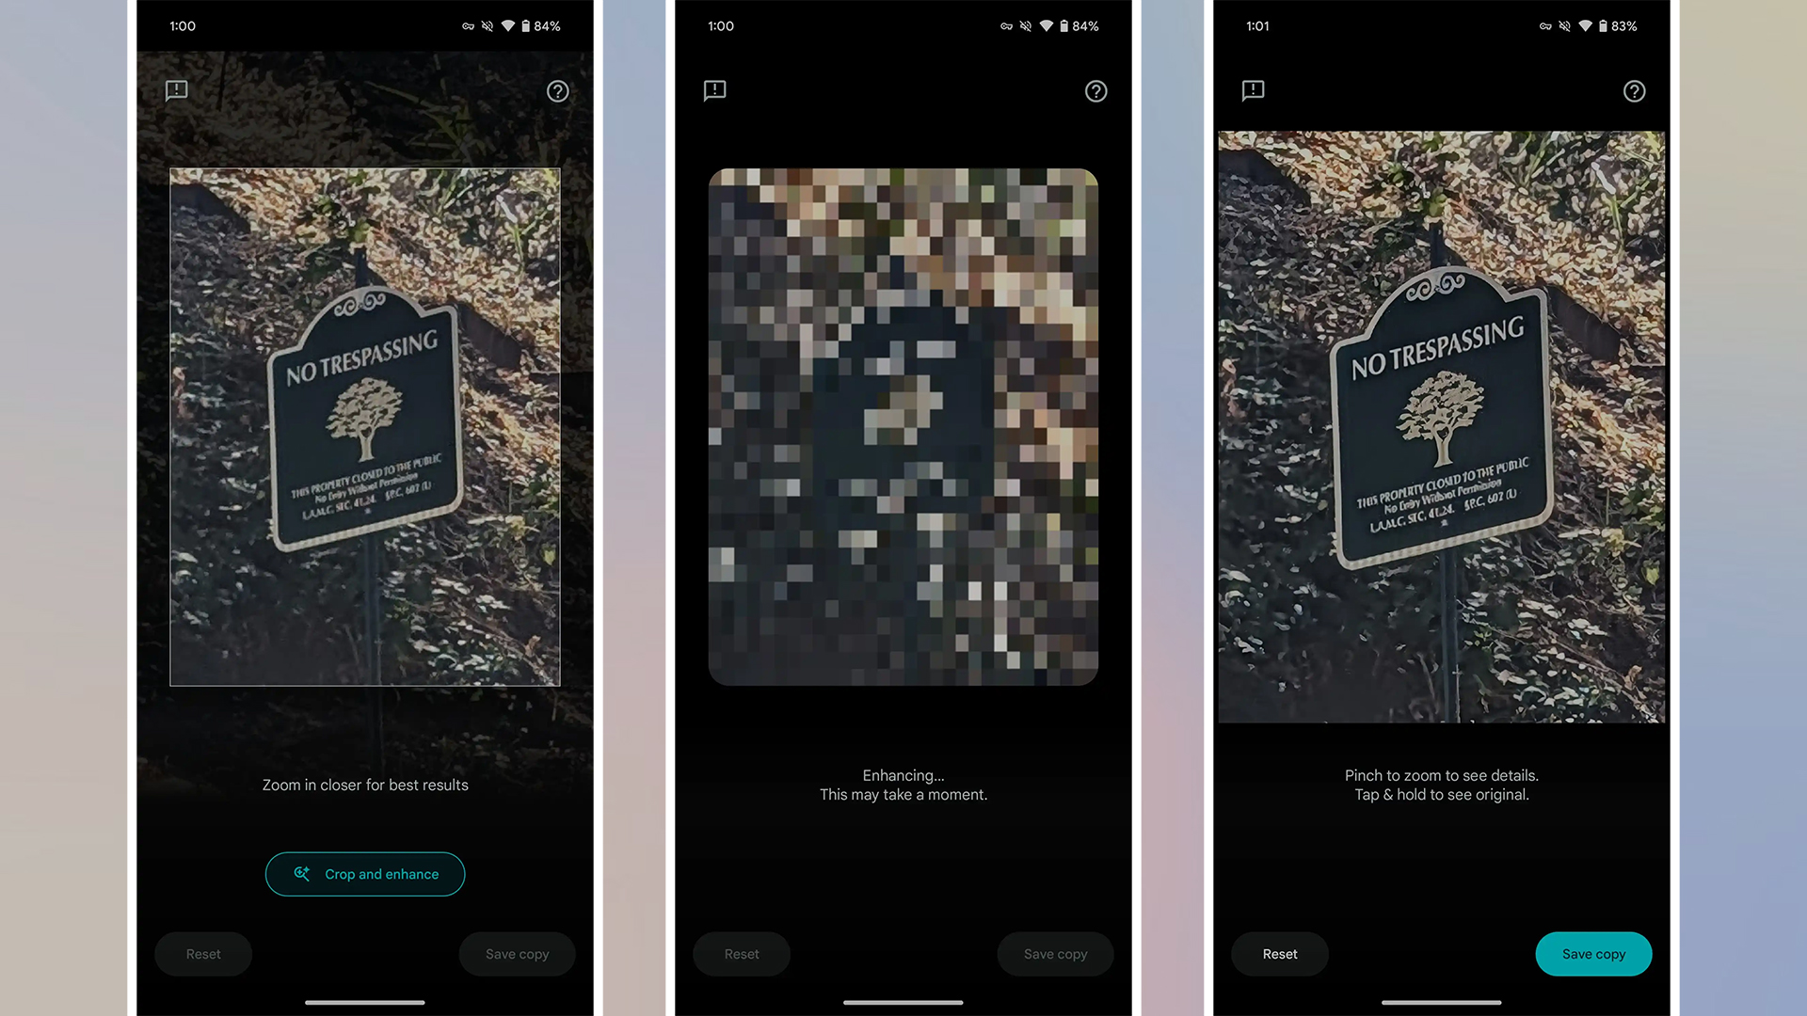Click Reset on the first screen
The height and width of the screenshot is (1016, 1807).
[x=202, y=953]
